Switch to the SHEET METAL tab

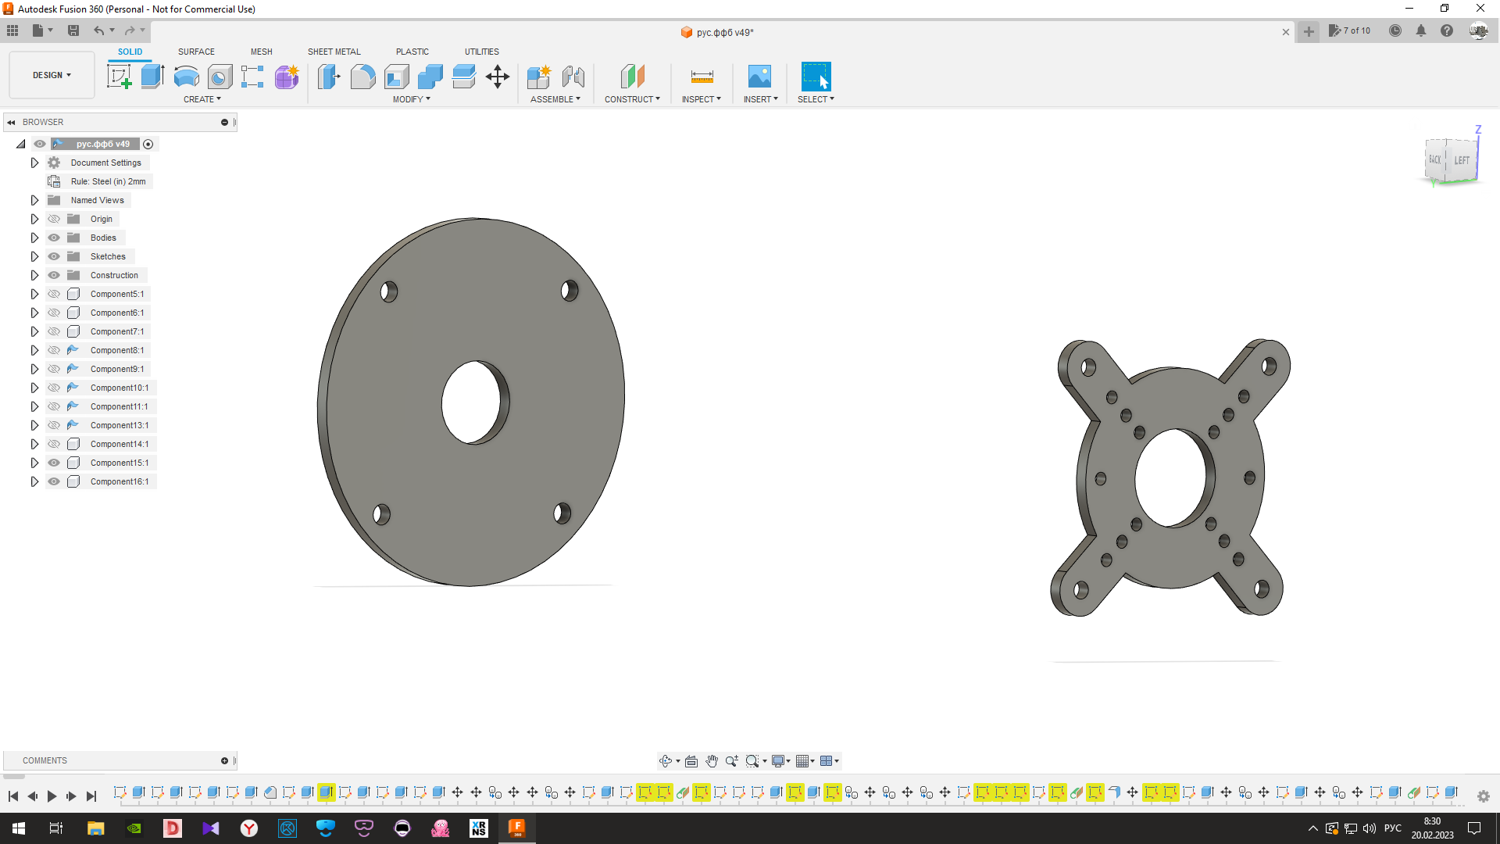pyautogui.click(x=334, y=52)
